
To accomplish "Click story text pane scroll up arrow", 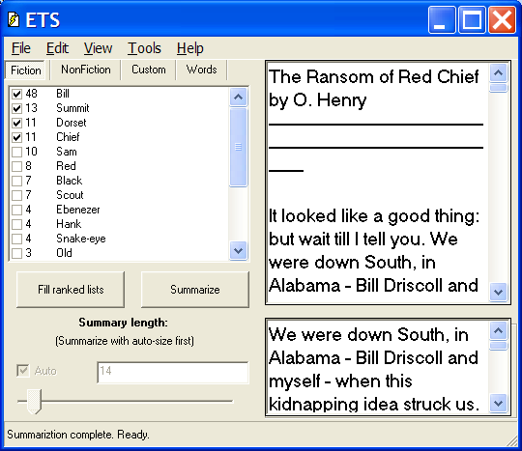I will (499, 72).
